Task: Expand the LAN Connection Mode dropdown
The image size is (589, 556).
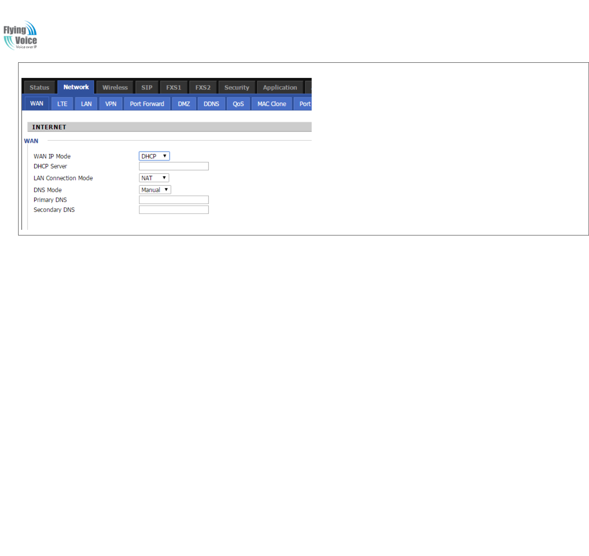Action: coord(154,178)
